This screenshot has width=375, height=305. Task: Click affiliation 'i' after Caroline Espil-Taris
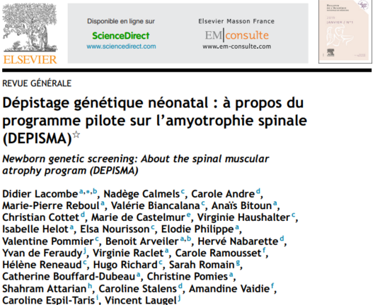(x=98, y=297)
